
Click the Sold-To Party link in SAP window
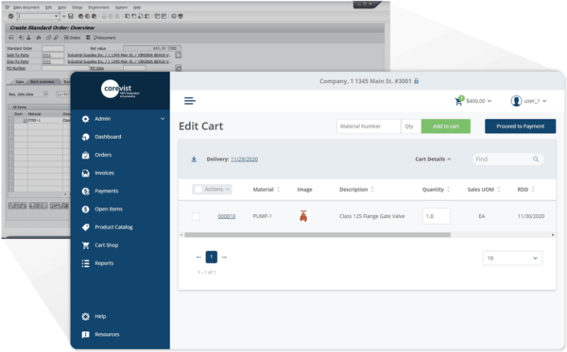click(x=18, y=56)
